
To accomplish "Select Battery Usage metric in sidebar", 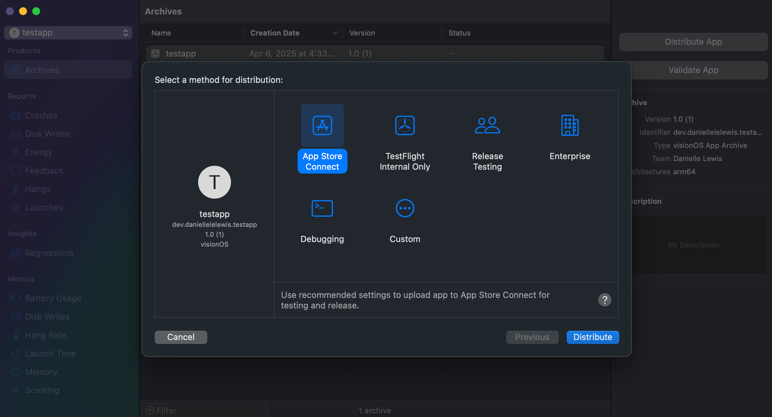I will pyautogui.click(x=53, y=298).
